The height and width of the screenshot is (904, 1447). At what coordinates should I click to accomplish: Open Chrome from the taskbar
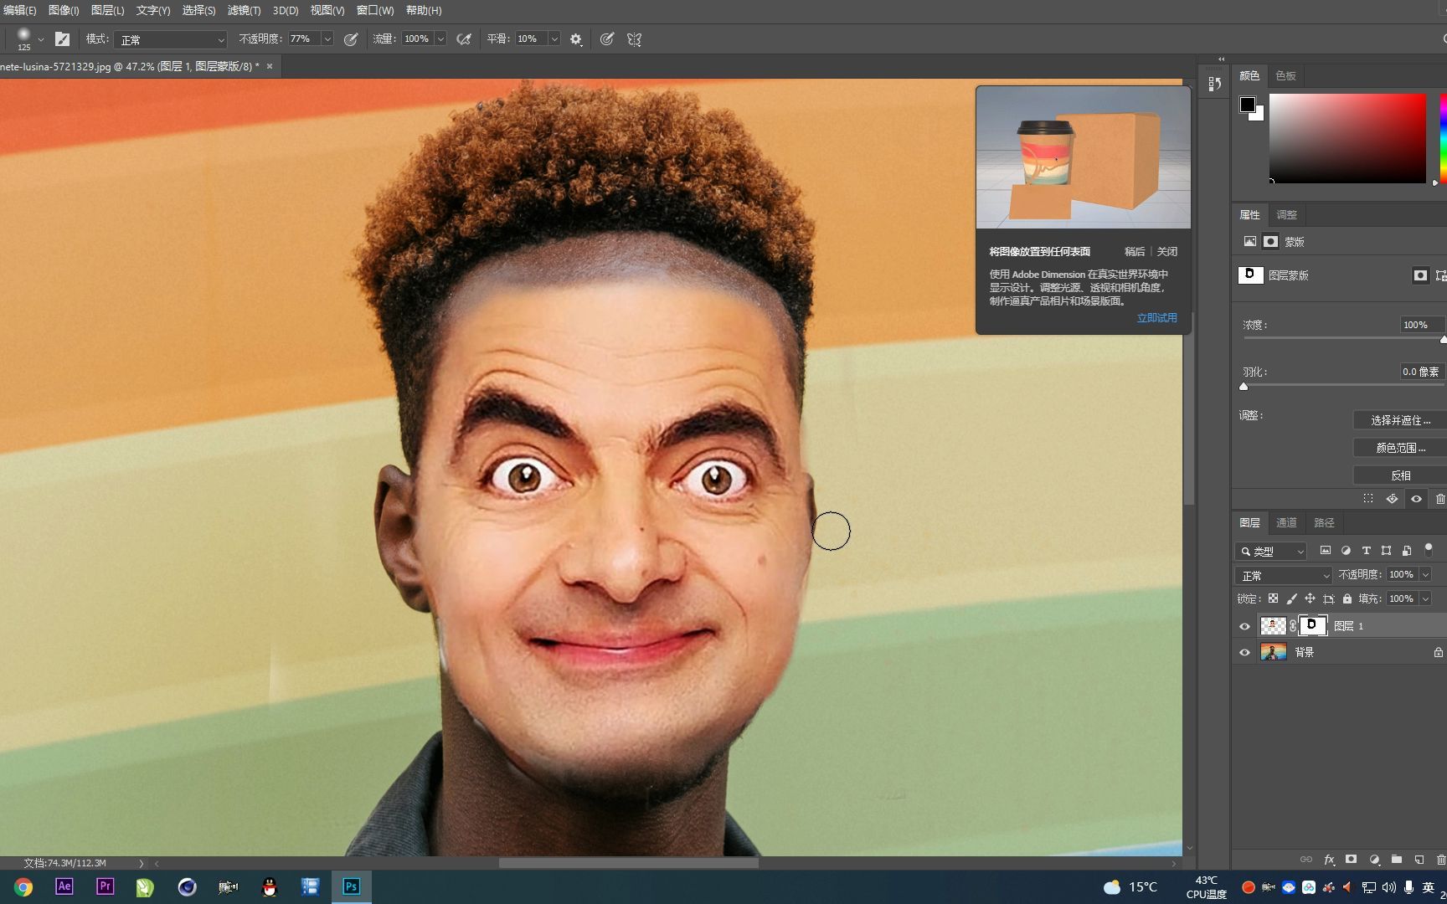(x=23, y=887)
